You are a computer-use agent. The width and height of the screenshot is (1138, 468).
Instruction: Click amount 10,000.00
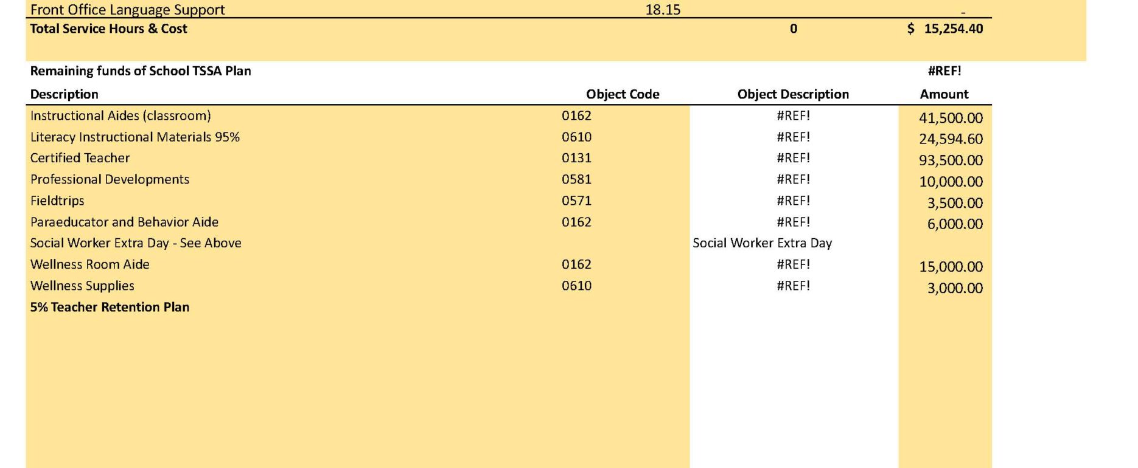coord(951,182)
